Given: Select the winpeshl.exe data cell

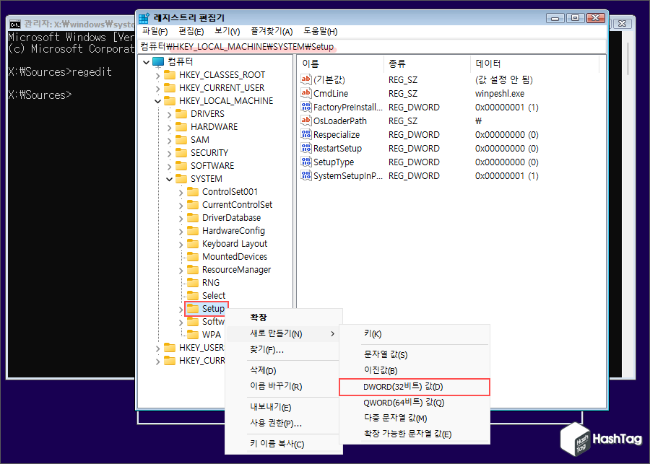Looking at the screenshot, I should tap(500, 94).
